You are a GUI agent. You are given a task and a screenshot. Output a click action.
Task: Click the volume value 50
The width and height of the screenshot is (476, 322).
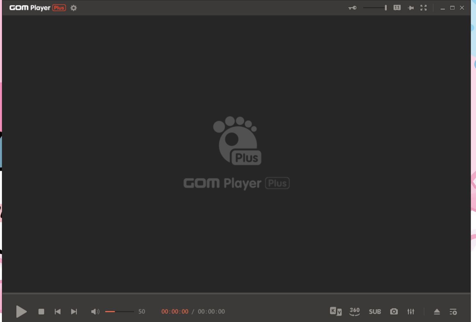pyautogui.click(x=142, y=311)
